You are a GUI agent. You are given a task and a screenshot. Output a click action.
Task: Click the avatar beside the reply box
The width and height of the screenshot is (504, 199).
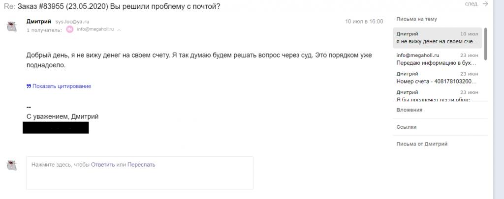click(12, 165)
